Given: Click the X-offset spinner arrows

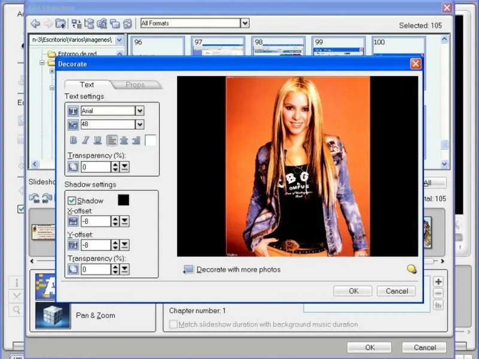Looking at the screenshot, I should tap(115, 221).
